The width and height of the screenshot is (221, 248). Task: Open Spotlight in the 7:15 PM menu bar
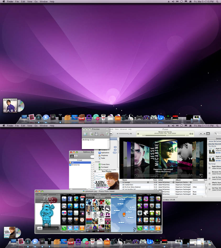click(x=217, y=2)
